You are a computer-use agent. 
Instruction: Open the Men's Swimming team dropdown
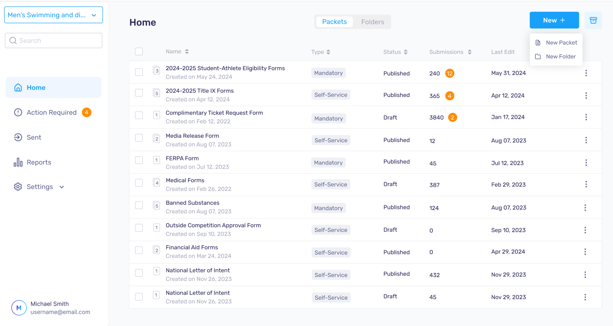click(x=53, y=15)
